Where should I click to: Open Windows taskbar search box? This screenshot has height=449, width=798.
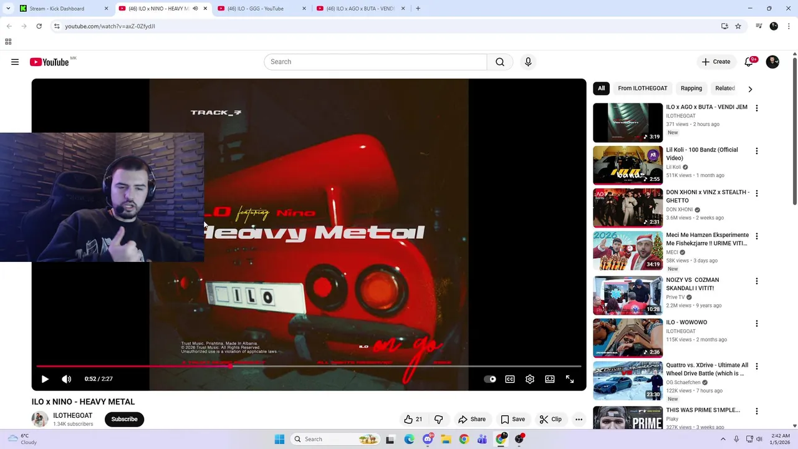click(x=335, y=439)
